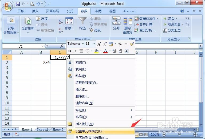Choose Insert Comment (插入批注) in context menu

[x=101, y=124]
